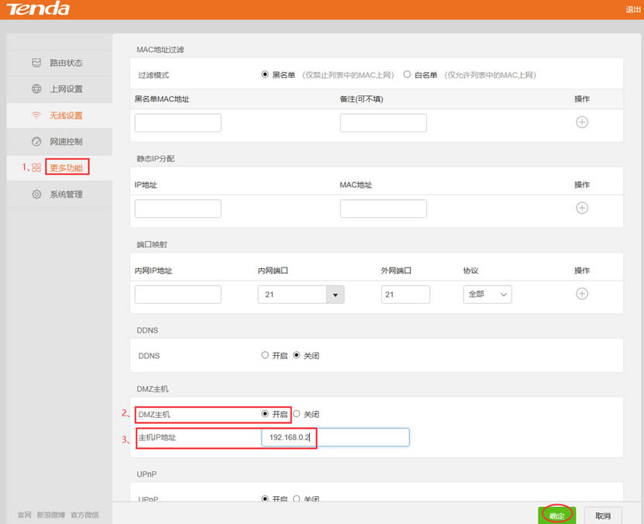This screenshot has height=524, width=644.
Task: Switch filter mode to 白名单
Action: 407,74
